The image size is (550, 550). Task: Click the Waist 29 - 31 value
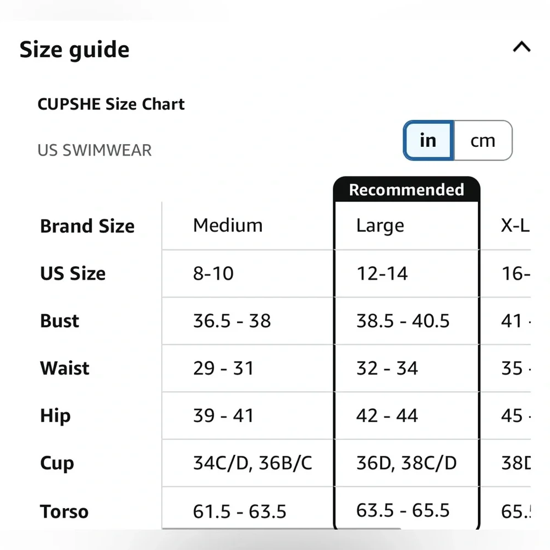(223, 369)
